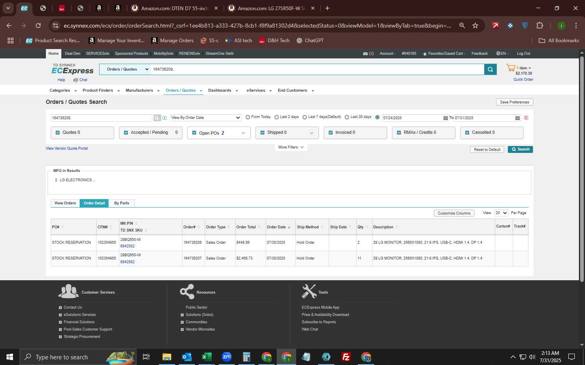Screen dimensions: 585x365
Task: Click the small search icon beside the order number field
Action: pos(157,118)
